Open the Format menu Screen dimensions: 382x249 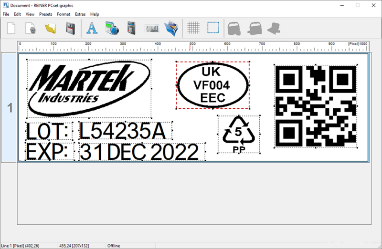pos(64,14)
